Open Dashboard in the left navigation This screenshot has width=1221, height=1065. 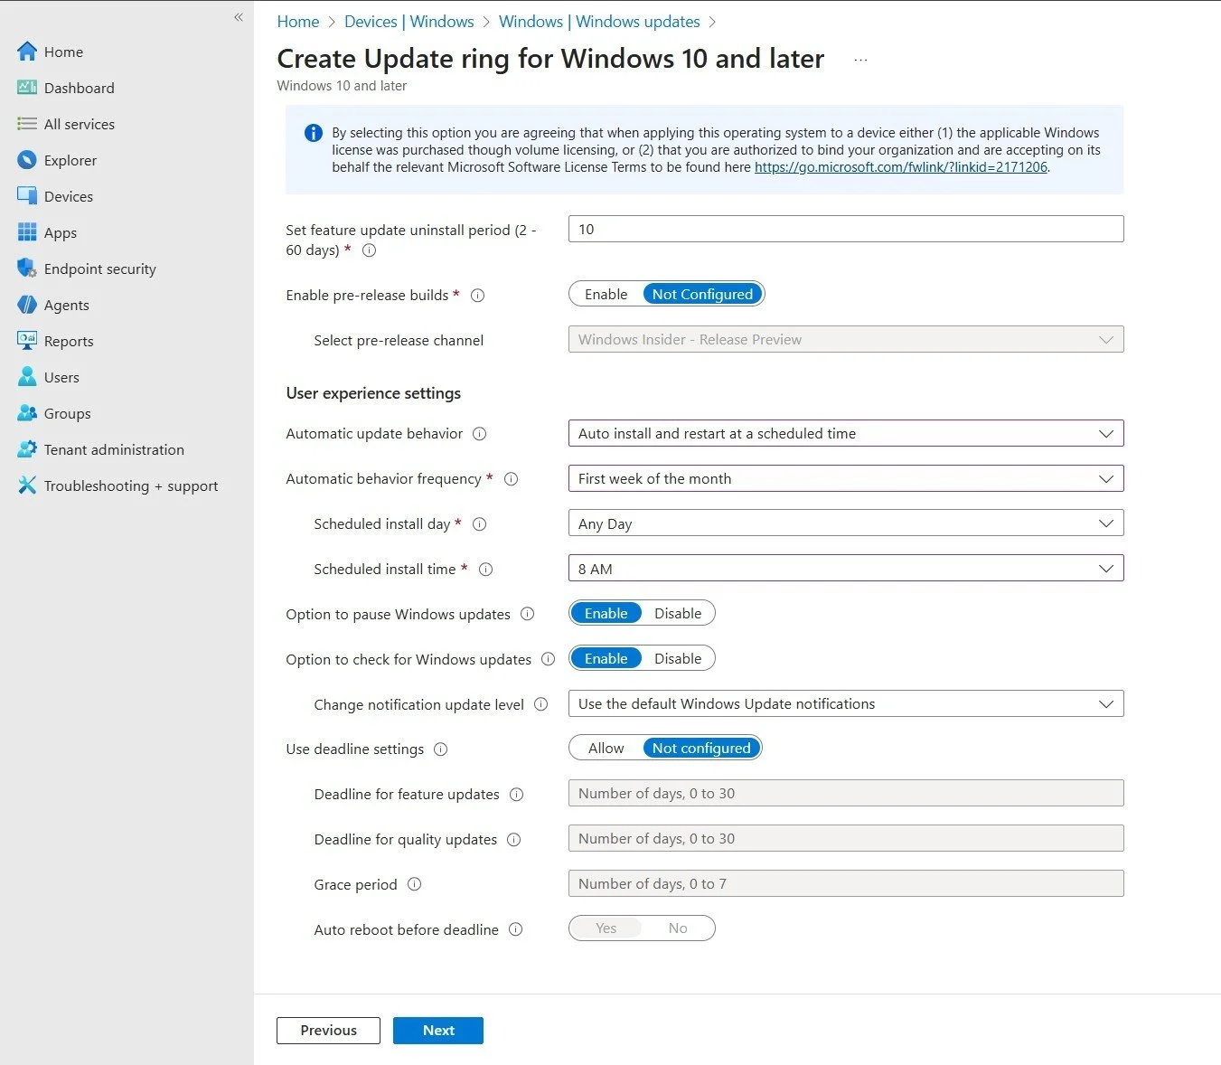pos(80,88)
